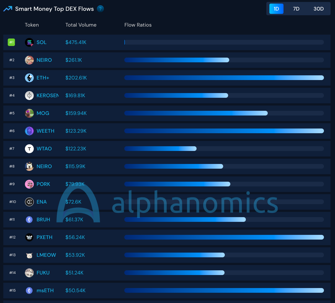Open the ETH+ token link
Screen dimensions: 335x303
(43, 78)
